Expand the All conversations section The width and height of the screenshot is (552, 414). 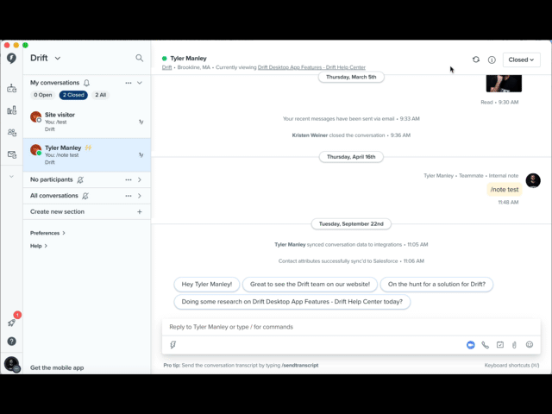click(x=140, y=196)
